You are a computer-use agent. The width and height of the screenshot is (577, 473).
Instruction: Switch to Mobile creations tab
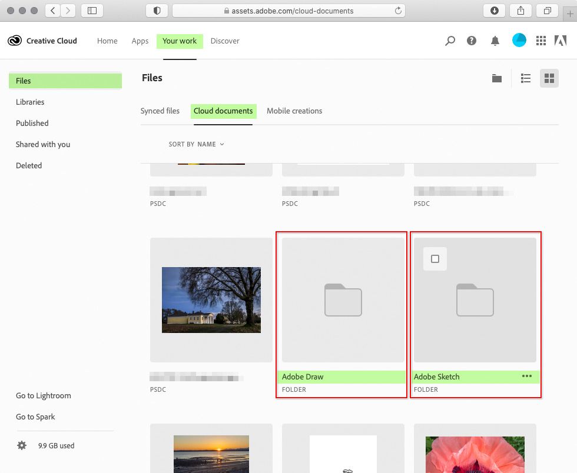[294, 111]
